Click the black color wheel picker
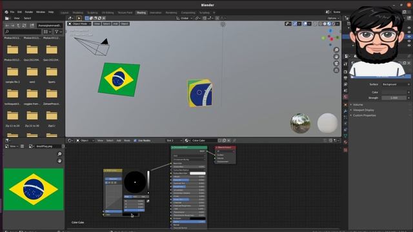Viewport: 413px width, 232px height. pos(135,182)
